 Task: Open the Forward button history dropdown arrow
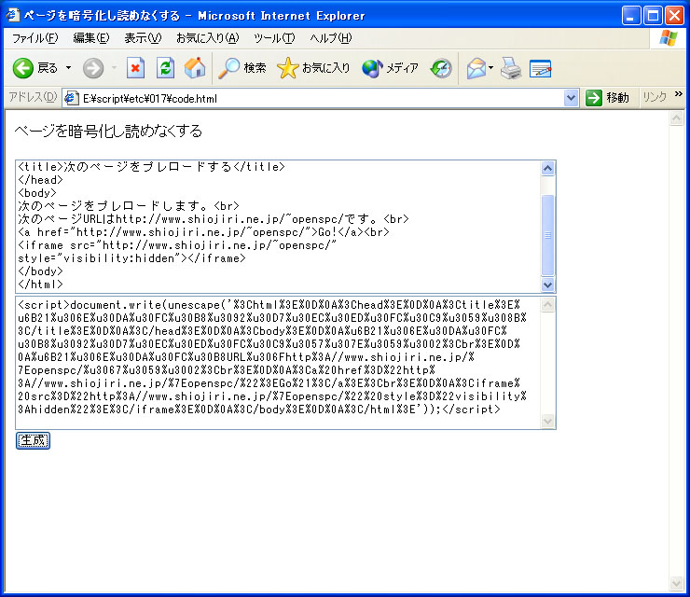click(115, 68)
